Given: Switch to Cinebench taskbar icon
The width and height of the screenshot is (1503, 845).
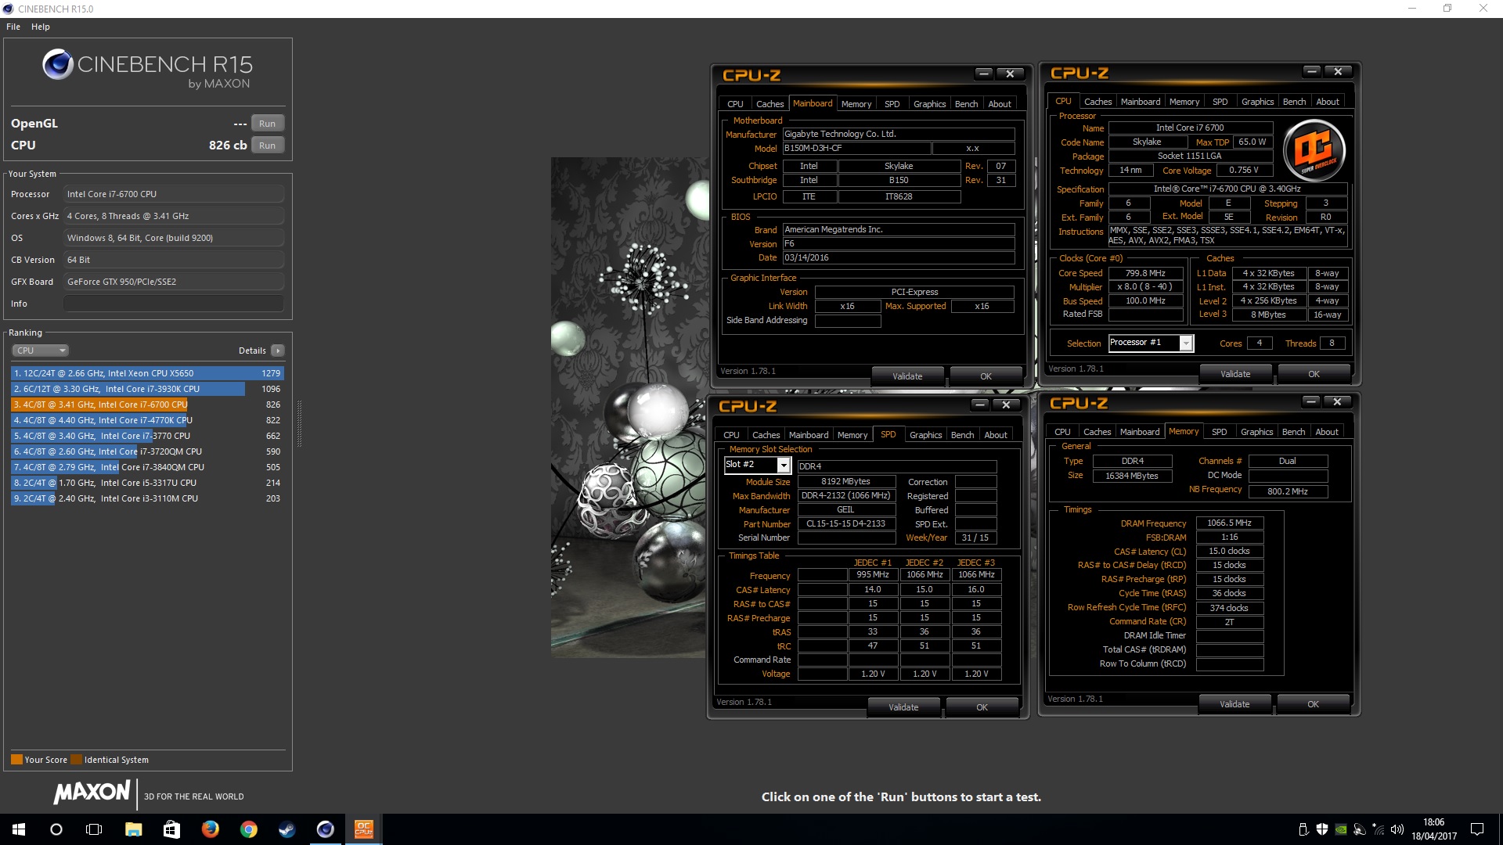Looking at the screenshot, I should coord(325,829).
